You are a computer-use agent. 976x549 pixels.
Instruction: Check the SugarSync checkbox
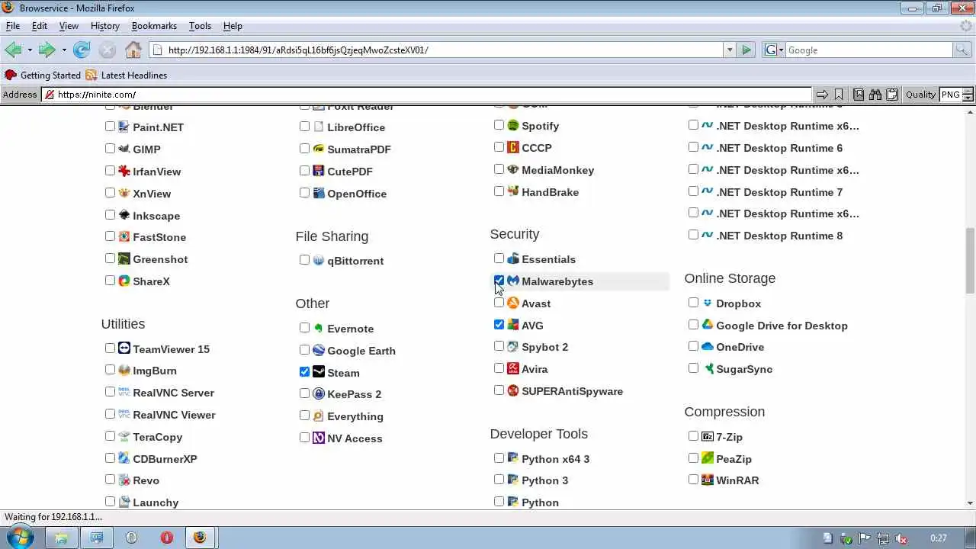[x=693, y=368]
